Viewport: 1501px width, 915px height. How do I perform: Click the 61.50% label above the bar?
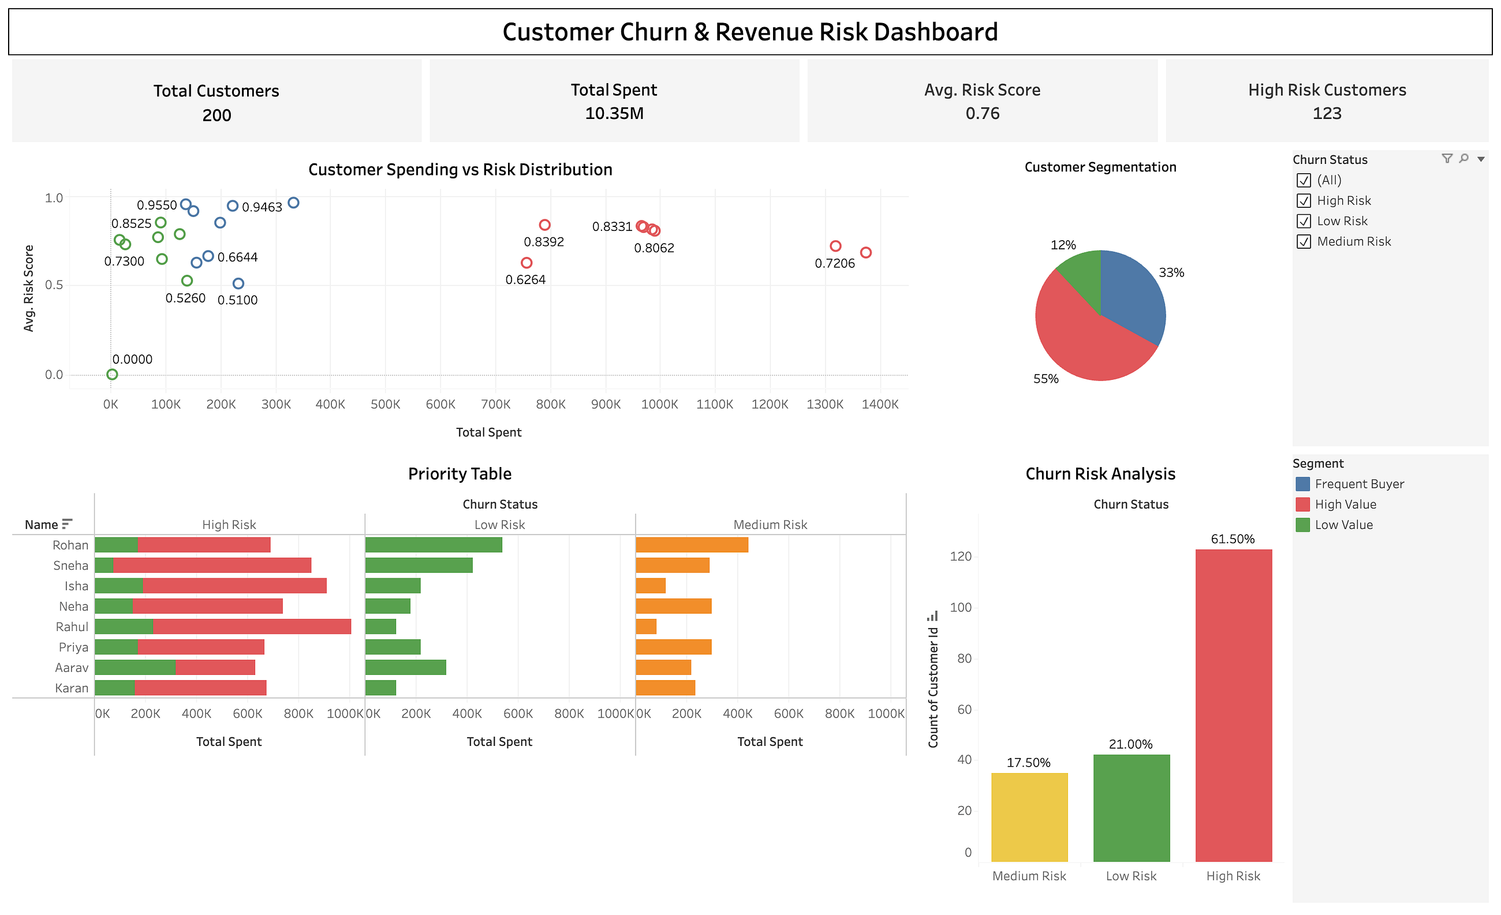point(1233,539)
